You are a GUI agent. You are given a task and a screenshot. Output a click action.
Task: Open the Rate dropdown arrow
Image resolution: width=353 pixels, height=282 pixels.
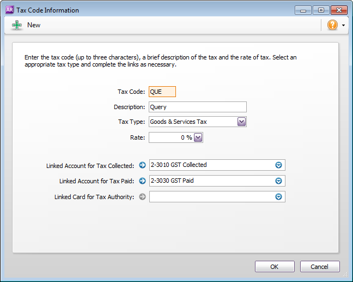click(x=198, y=137)
